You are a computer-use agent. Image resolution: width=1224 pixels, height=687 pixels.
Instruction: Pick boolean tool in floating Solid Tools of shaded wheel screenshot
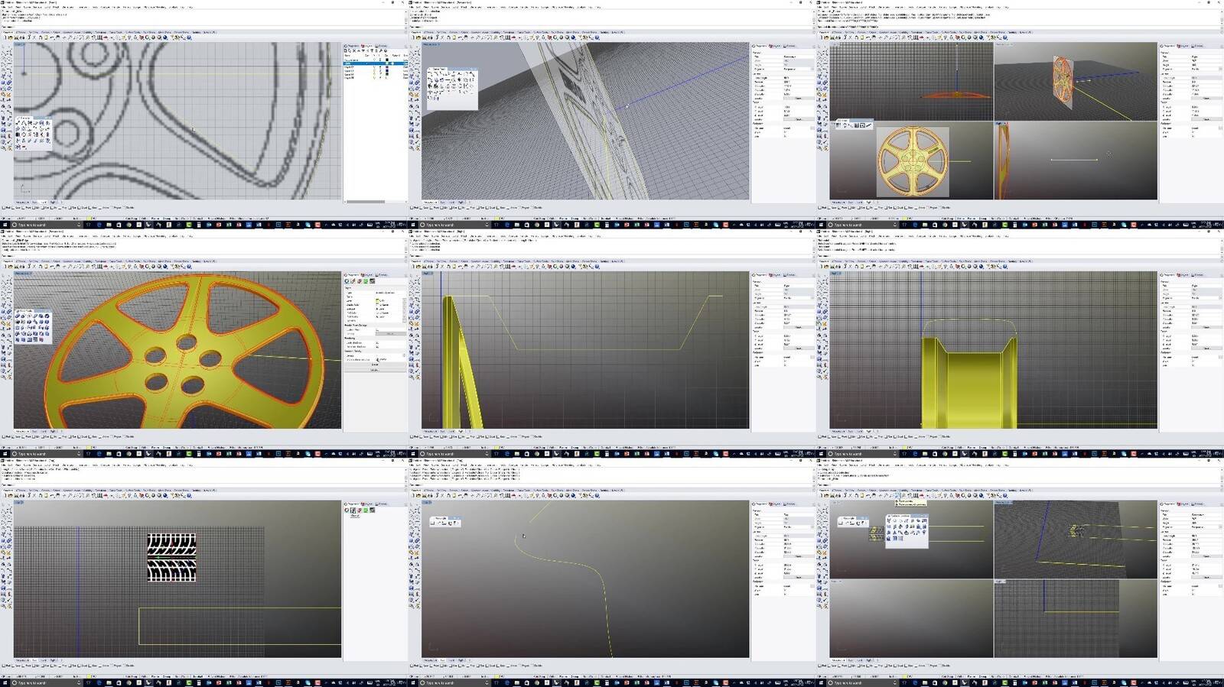(x=17, y=316)
